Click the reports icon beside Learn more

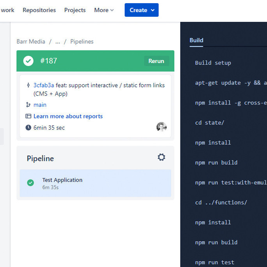click(x=28, y=116)
